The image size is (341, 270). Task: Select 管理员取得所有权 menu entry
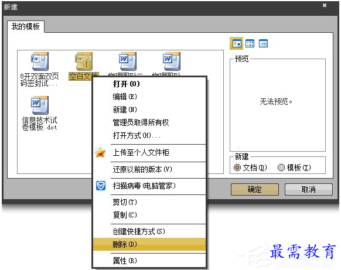149,122
